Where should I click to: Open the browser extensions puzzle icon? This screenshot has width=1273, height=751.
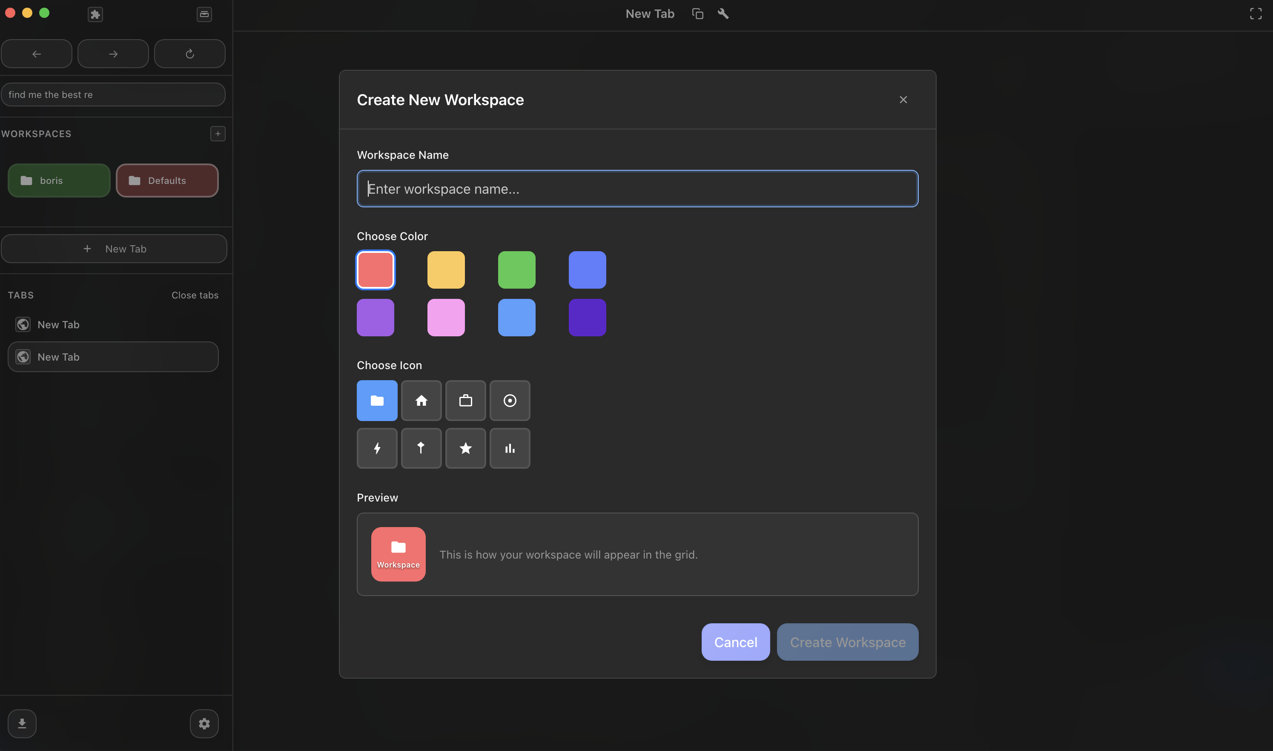point(95,14)
